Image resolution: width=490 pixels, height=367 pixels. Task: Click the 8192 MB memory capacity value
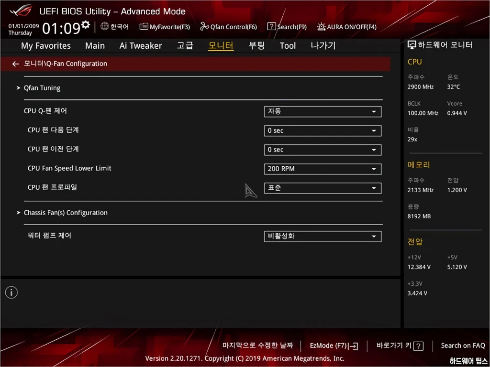[x=419, y=216]
